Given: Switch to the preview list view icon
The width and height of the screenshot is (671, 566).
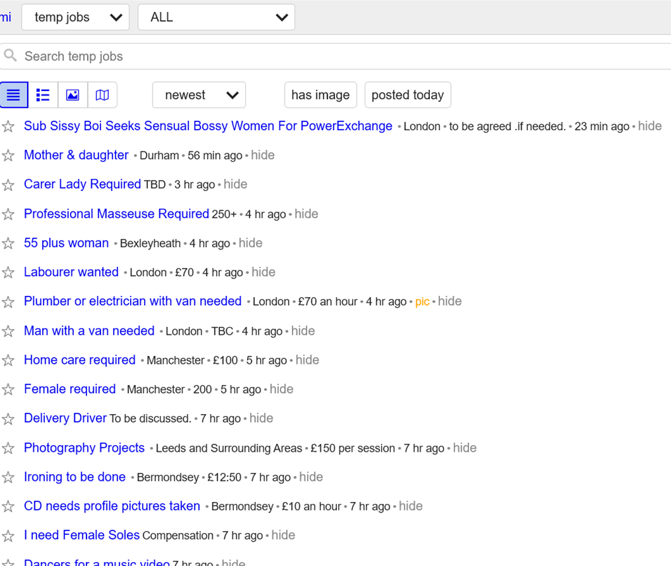Looking at the screenshot, I should [x=43, y=95].
